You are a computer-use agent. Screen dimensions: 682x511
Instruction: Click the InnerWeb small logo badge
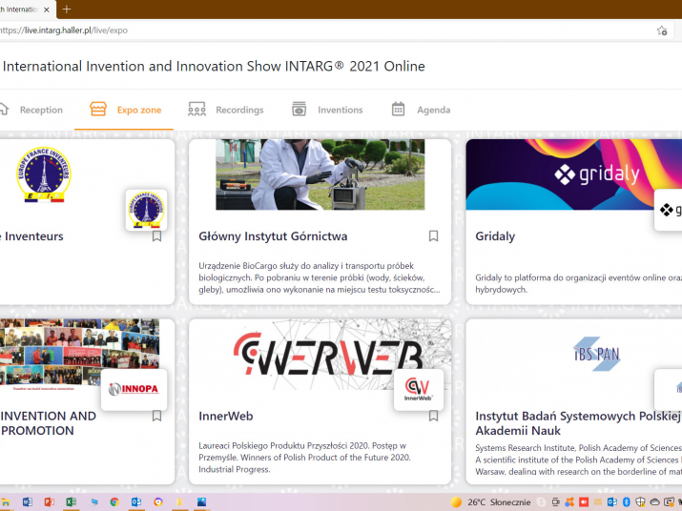click(418, 389)
